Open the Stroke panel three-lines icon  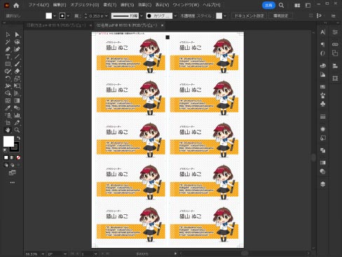tap(322, 117)
